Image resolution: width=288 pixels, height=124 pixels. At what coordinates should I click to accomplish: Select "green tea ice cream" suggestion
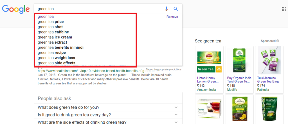[x=55, y=37]
